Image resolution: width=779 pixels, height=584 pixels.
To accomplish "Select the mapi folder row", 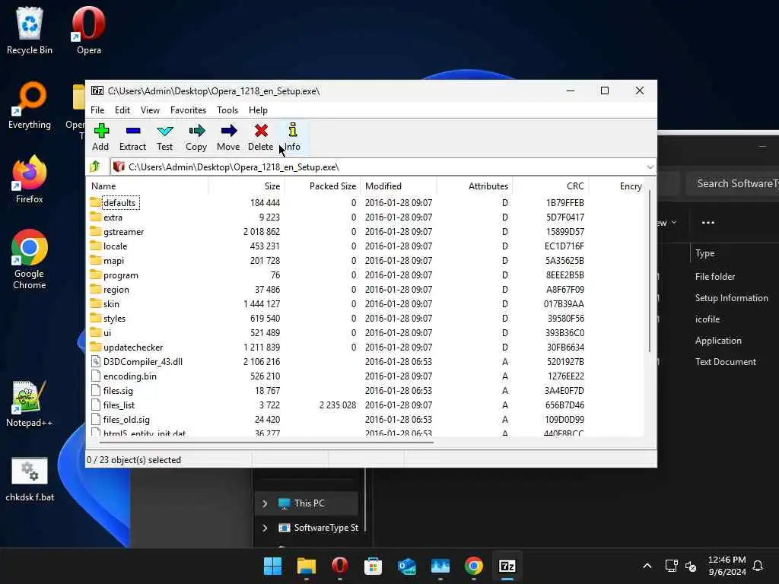I will (x=365, y=260).
